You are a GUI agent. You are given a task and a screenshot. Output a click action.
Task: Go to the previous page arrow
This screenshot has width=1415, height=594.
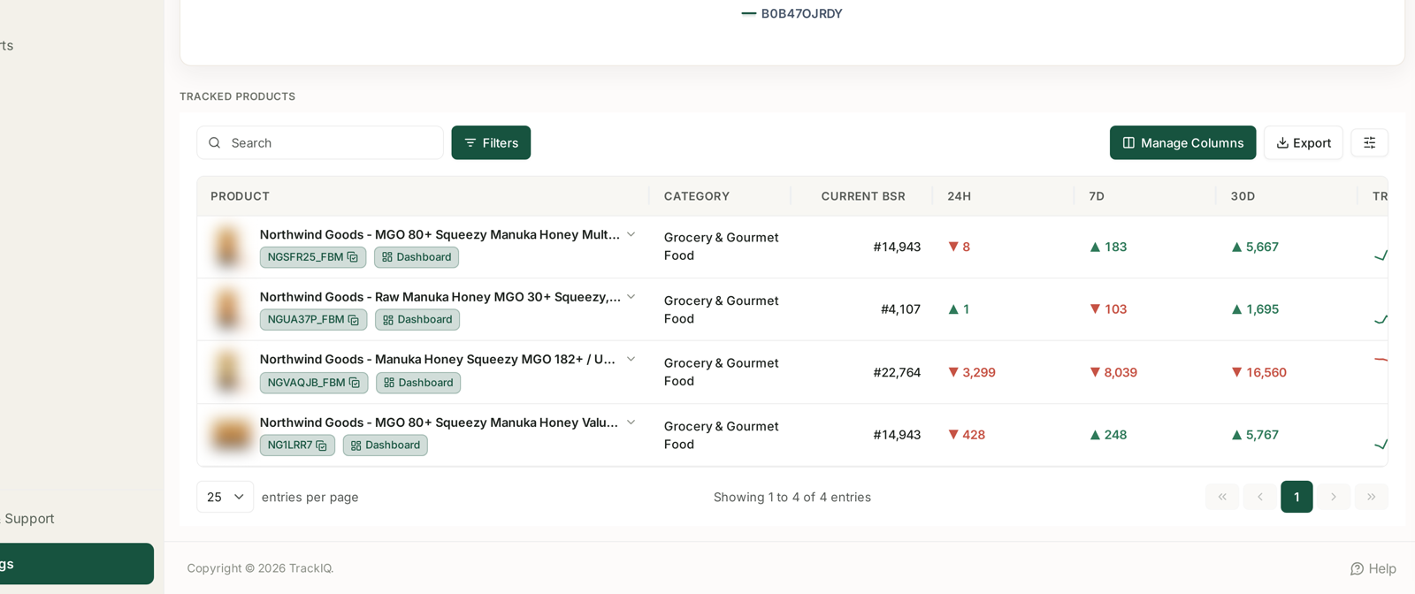1259,497
